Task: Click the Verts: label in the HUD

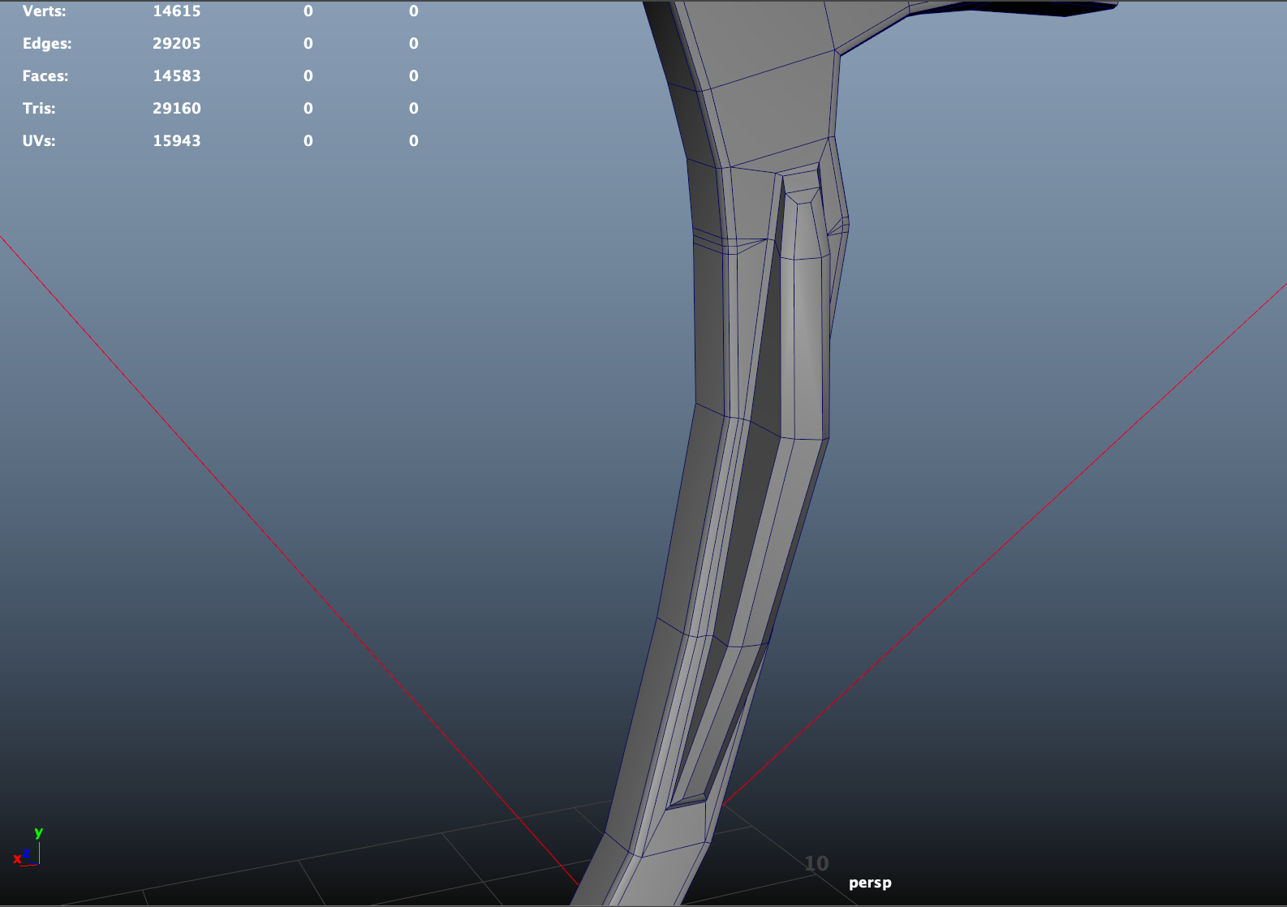Action: (x=44, y=11)
